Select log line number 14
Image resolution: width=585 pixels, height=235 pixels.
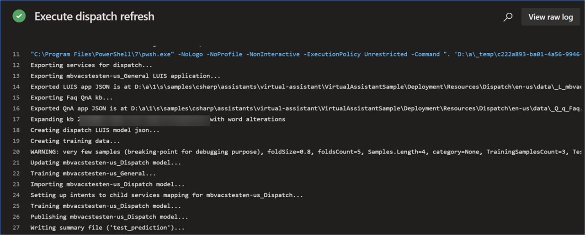[x=16, y=87]
